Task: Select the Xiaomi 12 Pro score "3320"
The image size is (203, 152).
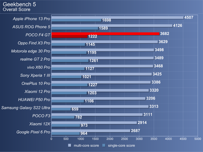Action: (154, 90)
